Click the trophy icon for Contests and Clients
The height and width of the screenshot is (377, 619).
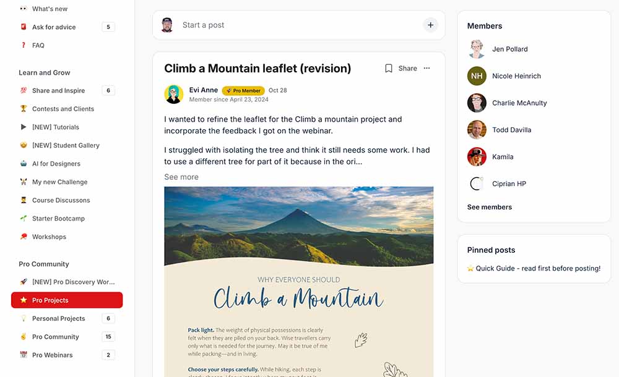click(24, 108)
